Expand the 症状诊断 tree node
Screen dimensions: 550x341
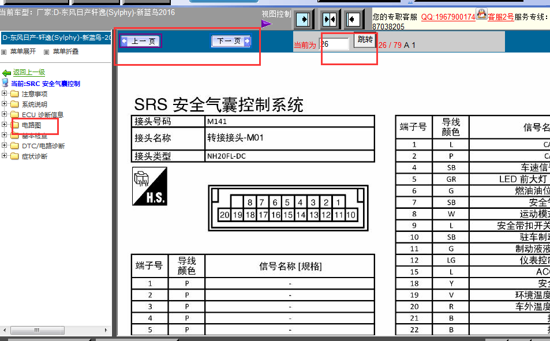click(4, 155)
